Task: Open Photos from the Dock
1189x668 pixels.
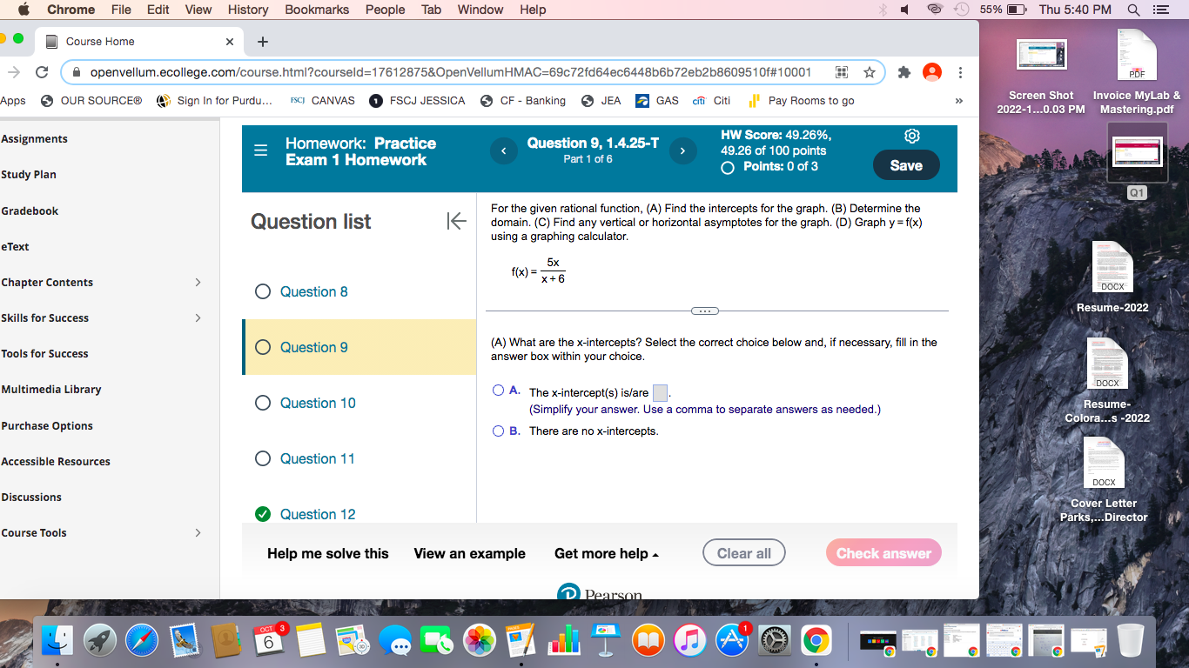Action: pyautogui.click(x=480, y=641)
